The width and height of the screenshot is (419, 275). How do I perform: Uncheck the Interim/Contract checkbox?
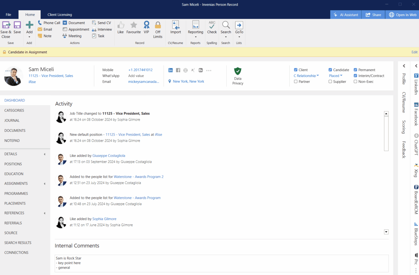[355, 76]
